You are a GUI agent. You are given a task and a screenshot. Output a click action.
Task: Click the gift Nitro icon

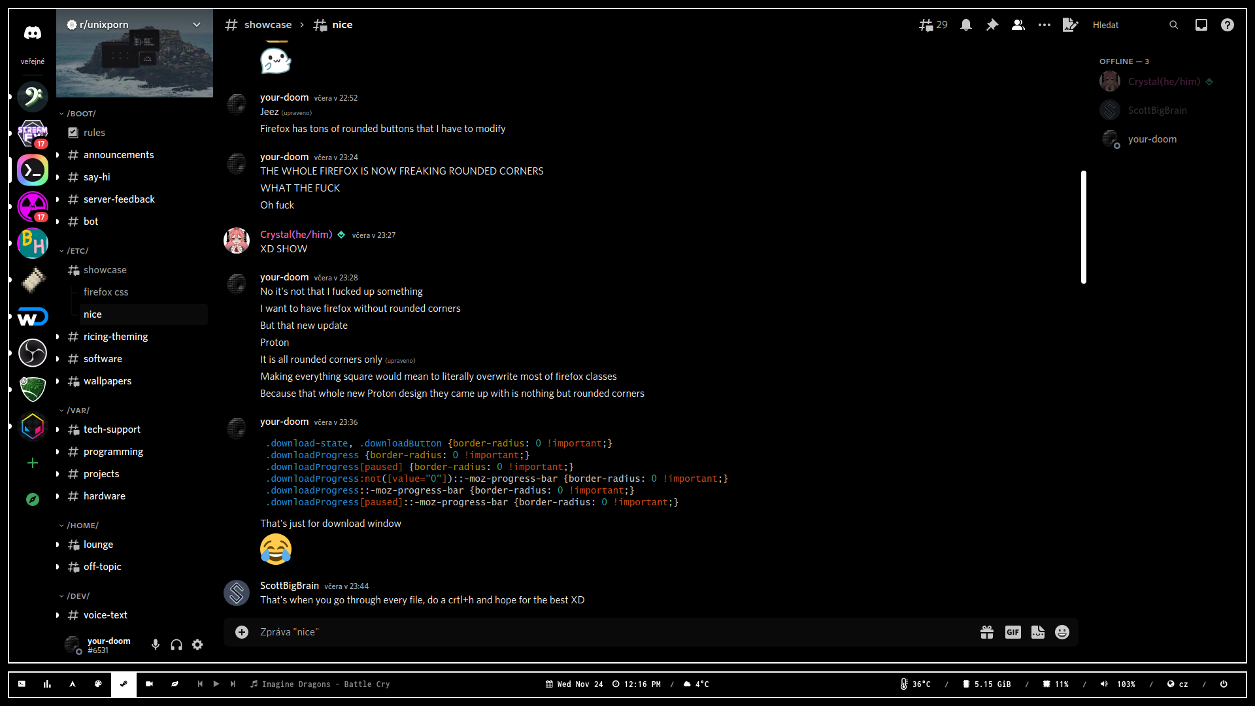pos(987,632)
